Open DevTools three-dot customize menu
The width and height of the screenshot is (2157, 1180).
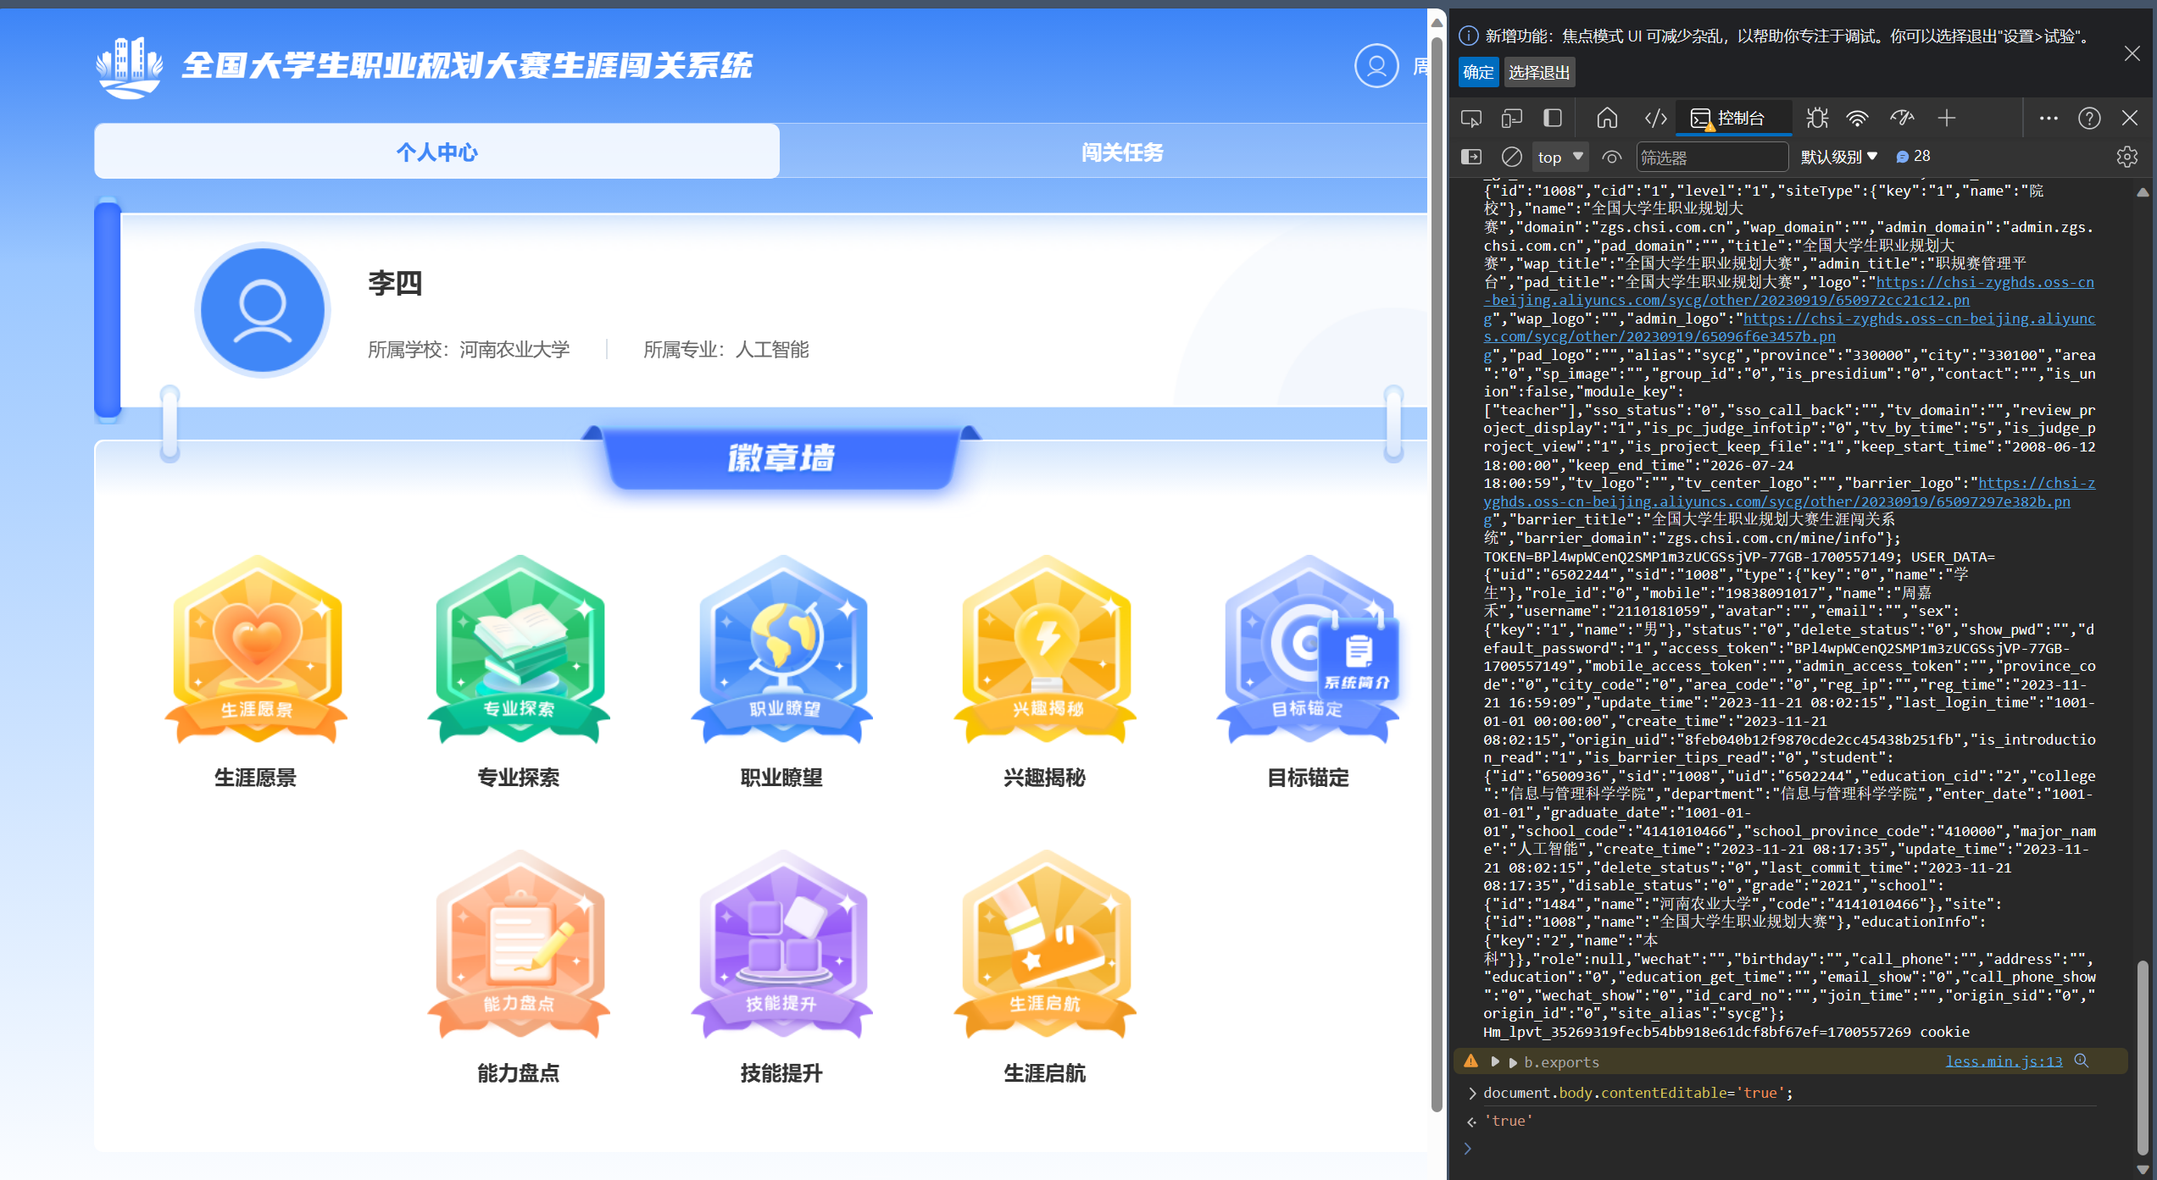[2049, 119]
